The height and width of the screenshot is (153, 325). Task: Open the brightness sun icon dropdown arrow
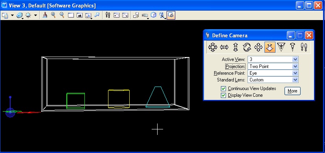click(35, 15)
